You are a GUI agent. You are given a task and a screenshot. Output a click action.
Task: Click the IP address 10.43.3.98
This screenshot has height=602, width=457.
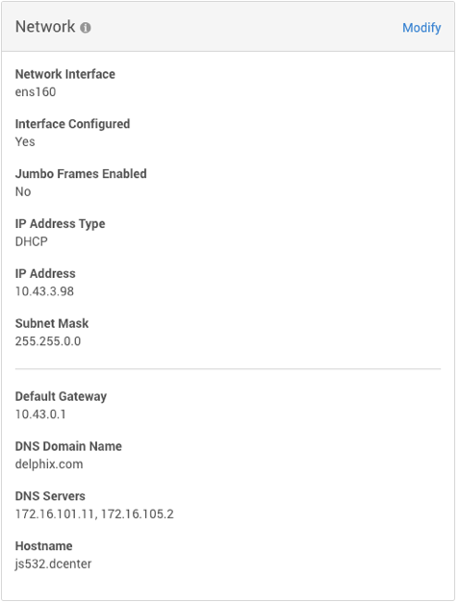(x=44, y=291)
